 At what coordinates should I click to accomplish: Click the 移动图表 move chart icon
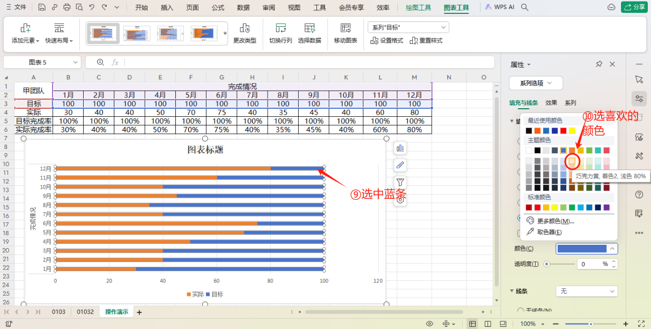[345, 28]
